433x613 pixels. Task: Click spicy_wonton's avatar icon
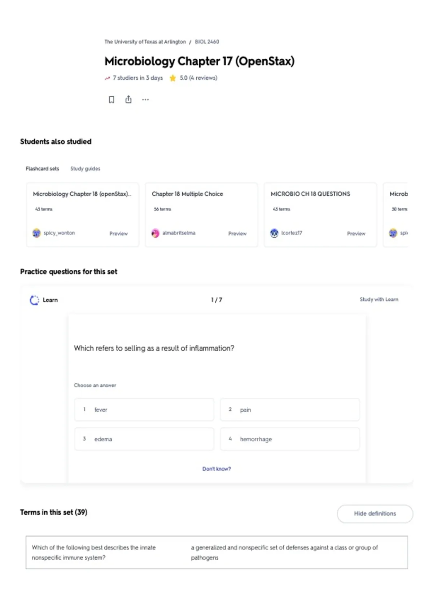36,233
